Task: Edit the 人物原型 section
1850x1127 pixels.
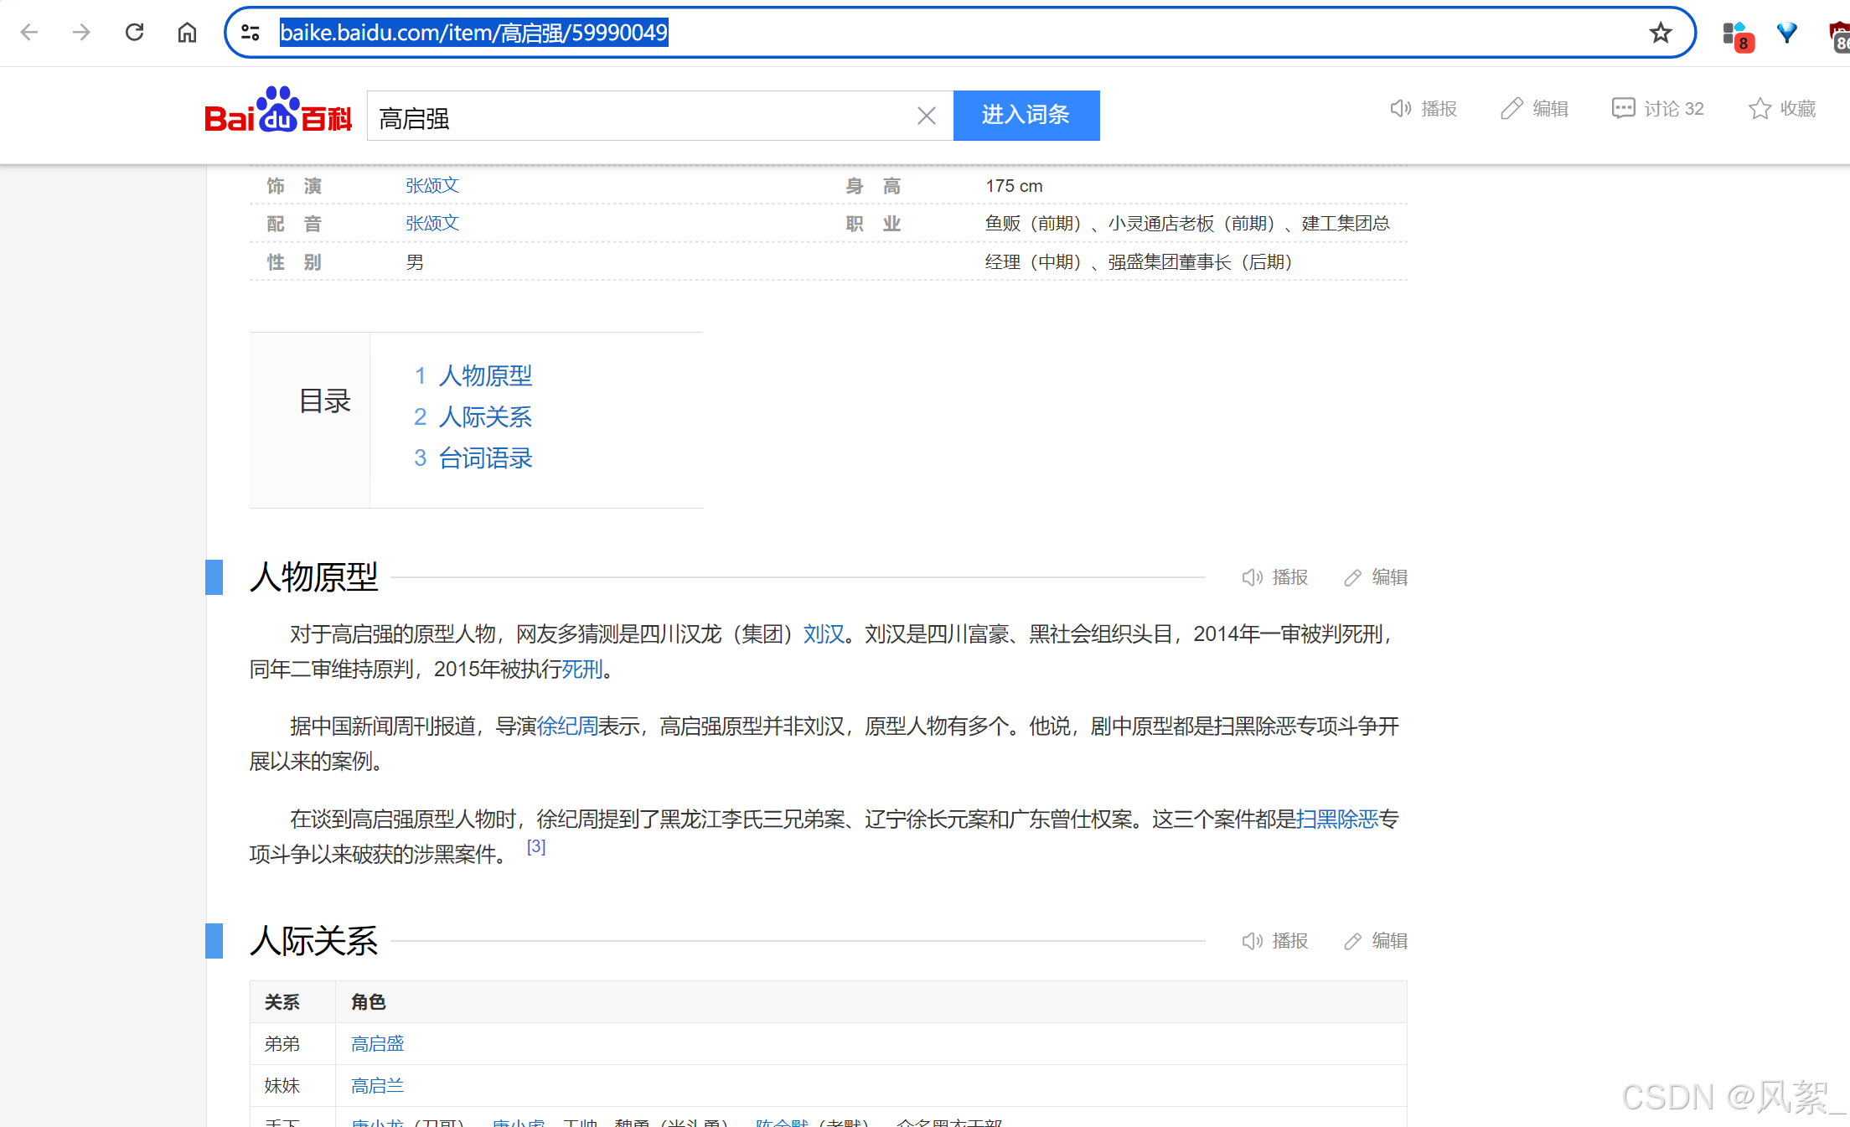Action: click(x=1376, y=577)
